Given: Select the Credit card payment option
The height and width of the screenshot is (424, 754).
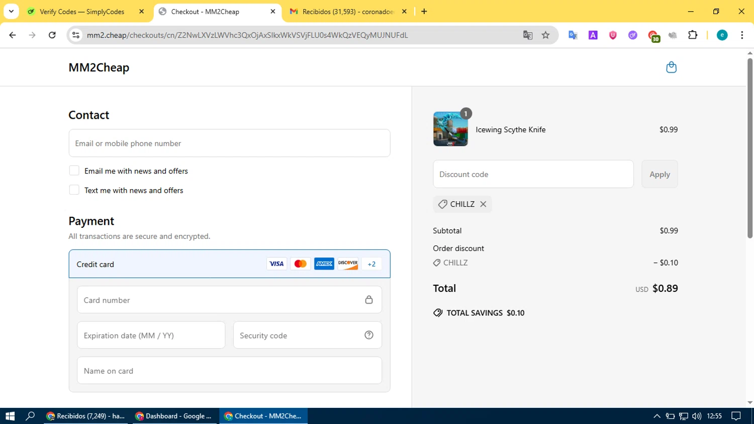Looking at the screenshot, I should click(229, 264).
